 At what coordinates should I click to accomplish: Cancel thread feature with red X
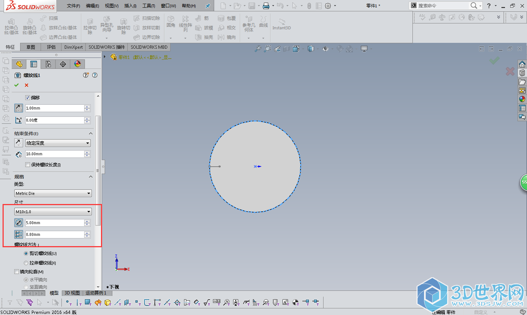26,85
